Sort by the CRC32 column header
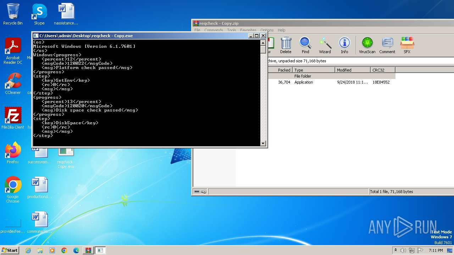 pos(383,70)
